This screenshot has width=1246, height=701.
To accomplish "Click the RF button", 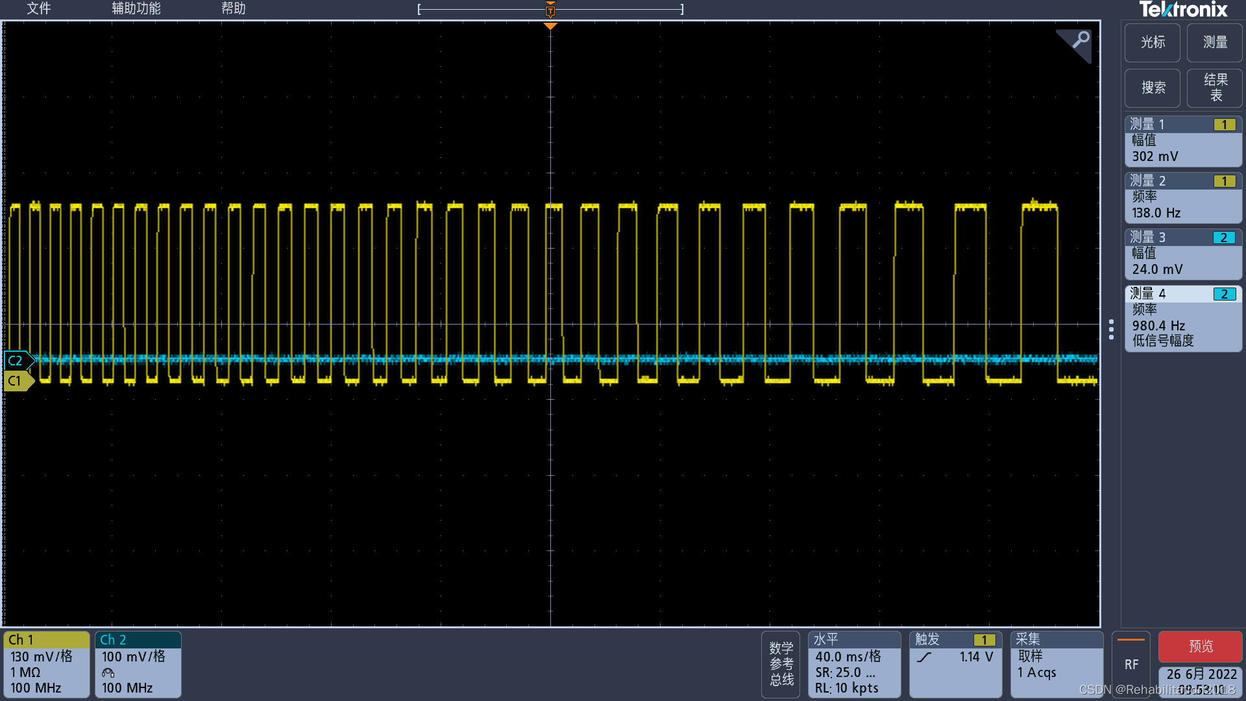I will pyautogui.click(x=1131, y=664).
